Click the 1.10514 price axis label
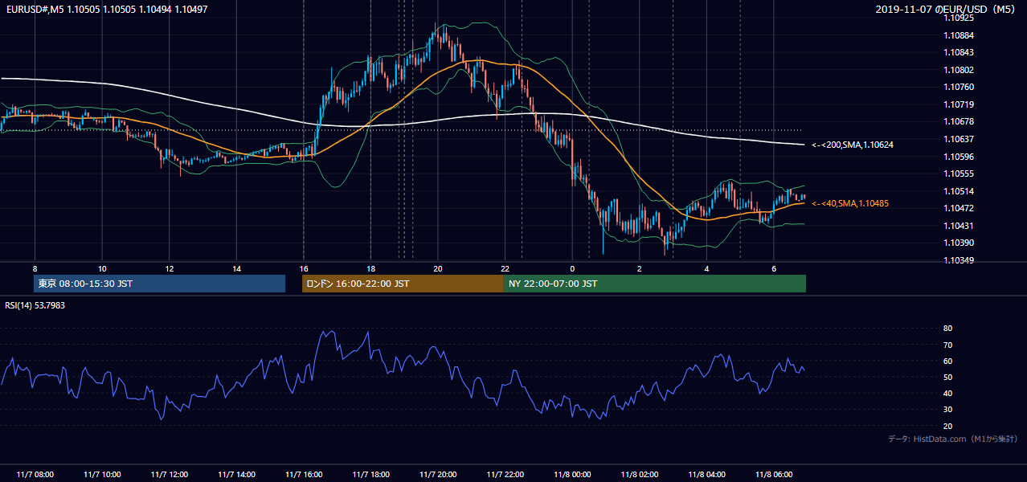 [959, 191]
